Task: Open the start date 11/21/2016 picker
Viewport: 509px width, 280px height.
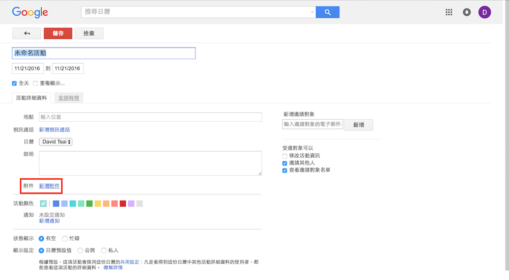Action: [27, 68]
